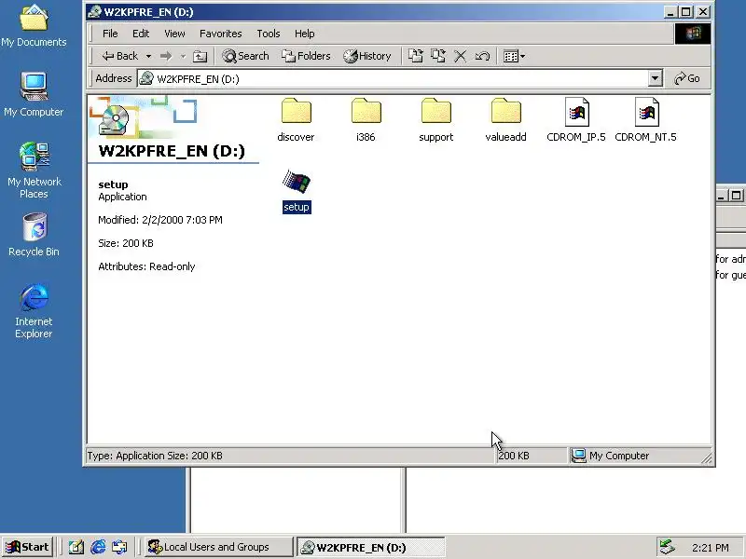746x559 pixels.
Task: Open the Favorites menu
Action: (221, 34)
